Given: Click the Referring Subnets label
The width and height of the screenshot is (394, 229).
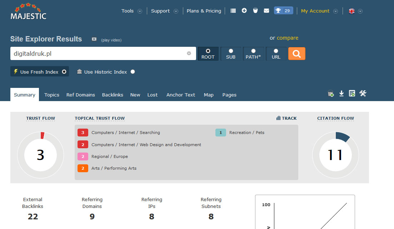Looking at the screenshot, I should [211, 203].
